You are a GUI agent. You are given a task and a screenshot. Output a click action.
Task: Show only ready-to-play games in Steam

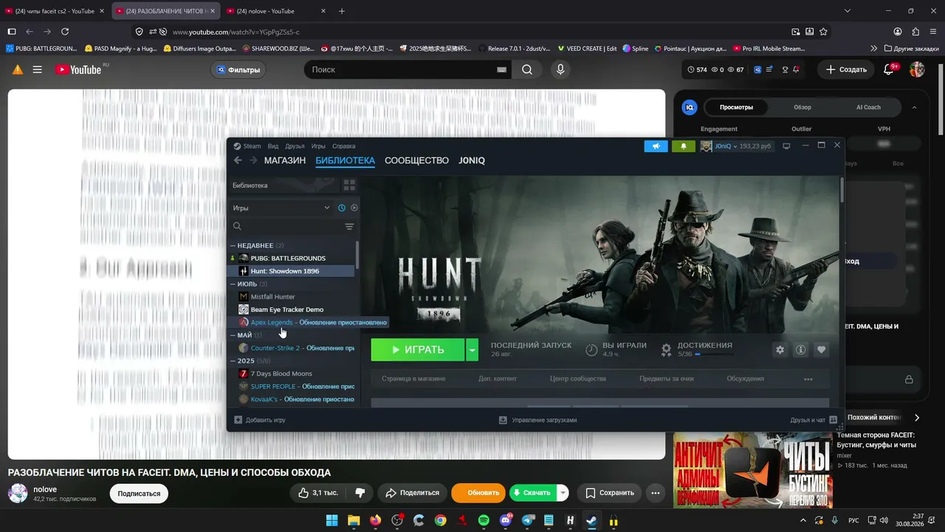tap(354, 208)
